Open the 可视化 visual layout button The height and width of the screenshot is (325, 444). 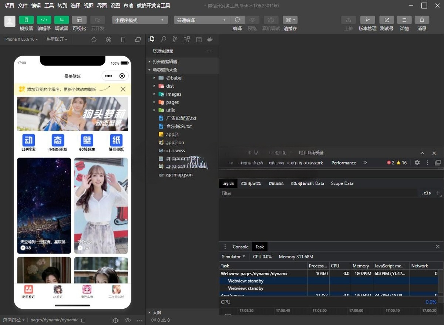click(79, 20)
